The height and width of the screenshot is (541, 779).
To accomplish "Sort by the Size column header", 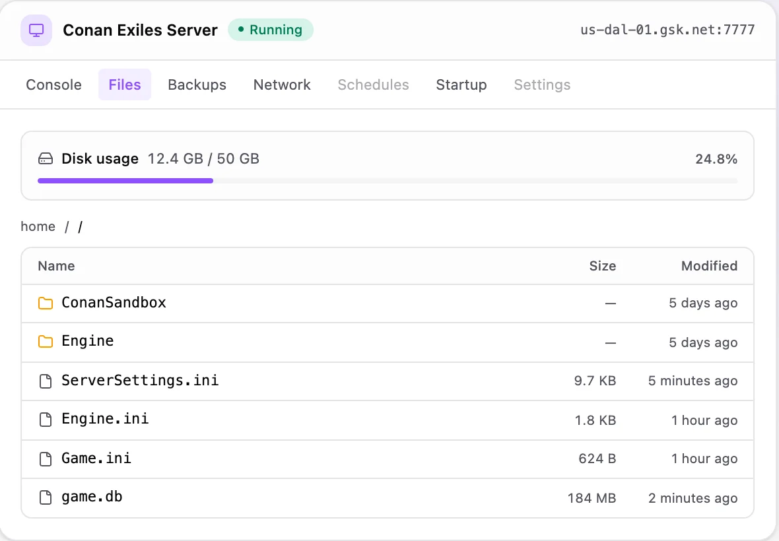I will point(603,266).
